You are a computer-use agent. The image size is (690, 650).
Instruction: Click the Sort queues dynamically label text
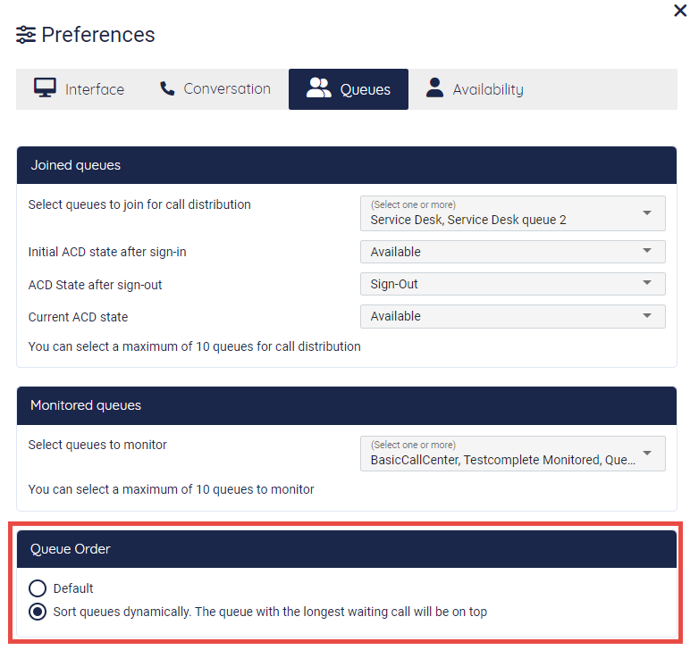point(270,612)
